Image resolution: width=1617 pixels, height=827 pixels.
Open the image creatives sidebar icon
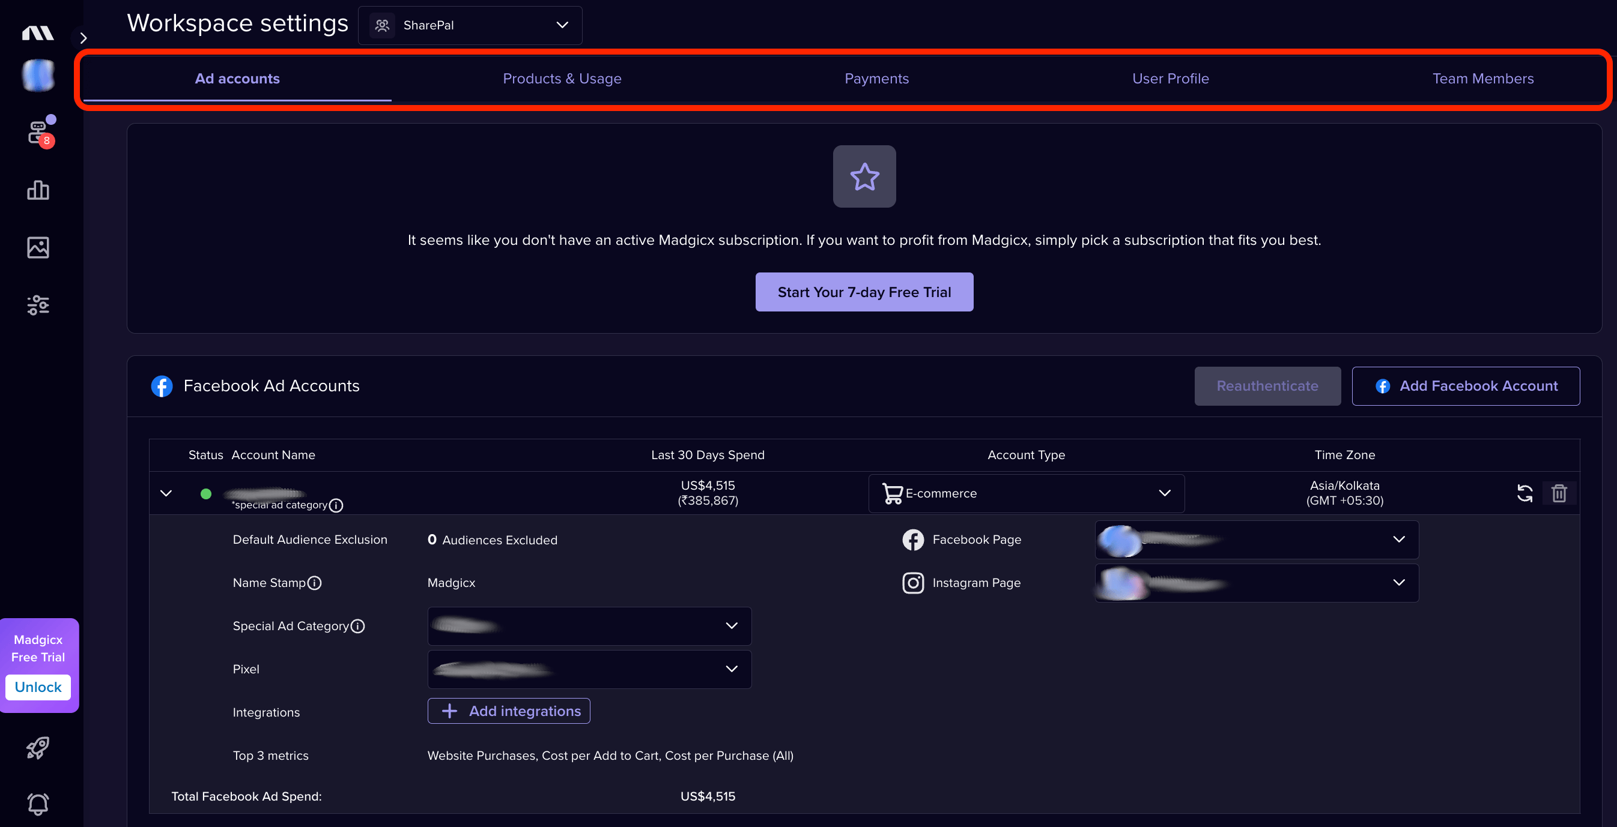coord(38,248)
